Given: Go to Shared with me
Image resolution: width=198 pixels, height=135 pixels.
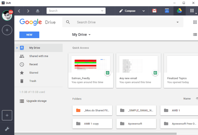Looking at the screenshot, I should pos(38,56).
